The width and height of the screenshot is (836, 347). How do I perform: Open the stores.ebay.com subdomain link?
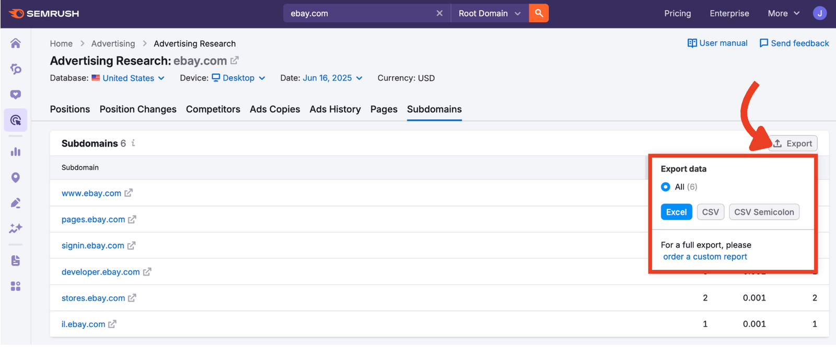pyautogui.click(x=94, y=298)
